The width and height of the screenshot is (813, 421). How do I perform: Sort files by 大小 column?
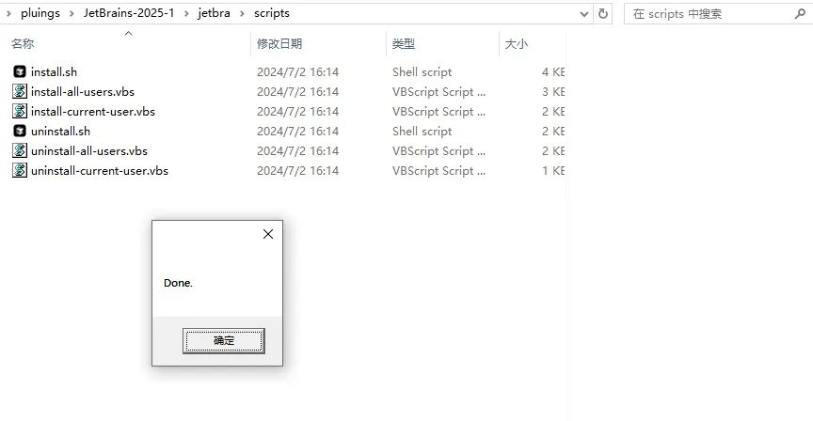[517, 44]
